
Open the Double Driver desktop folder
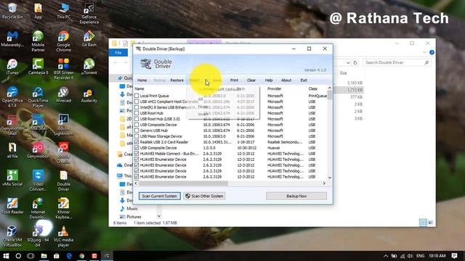[63, 181]
